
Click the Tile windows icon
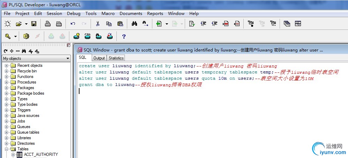pos(298,24)
